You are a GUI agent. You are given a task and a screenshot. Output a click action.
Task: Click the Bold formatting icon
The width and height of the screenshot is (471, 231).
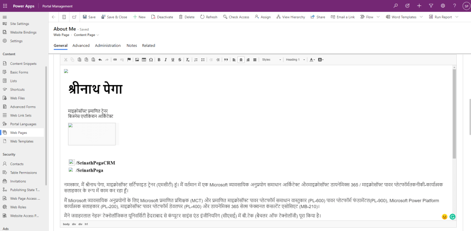point(159,60)
